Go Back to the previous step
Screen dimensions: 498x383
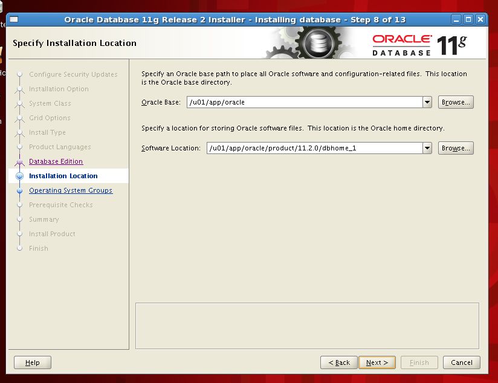point(338,362)
